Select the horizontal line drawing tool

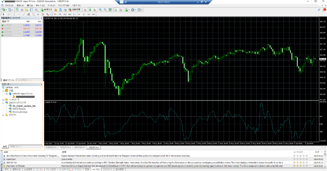pos(19,14)
